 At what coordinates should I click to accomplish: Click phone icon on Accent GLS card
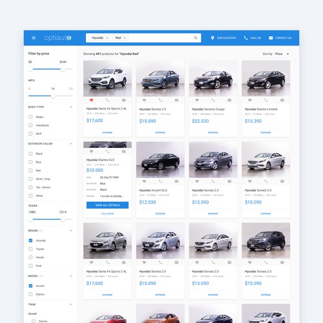[160, 182]
